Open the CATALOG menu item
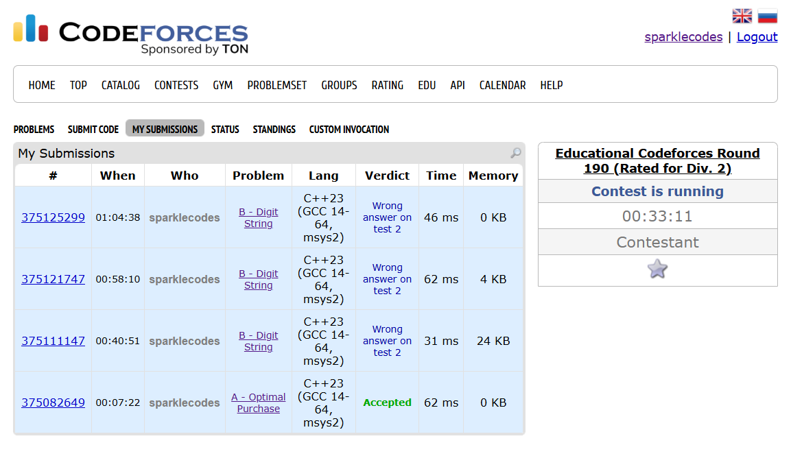 121,85
